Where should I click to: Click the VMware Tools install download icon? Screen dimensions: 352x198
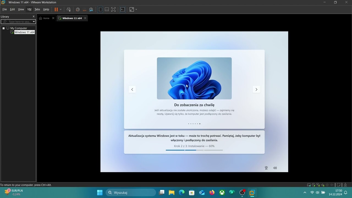(346, 185)
